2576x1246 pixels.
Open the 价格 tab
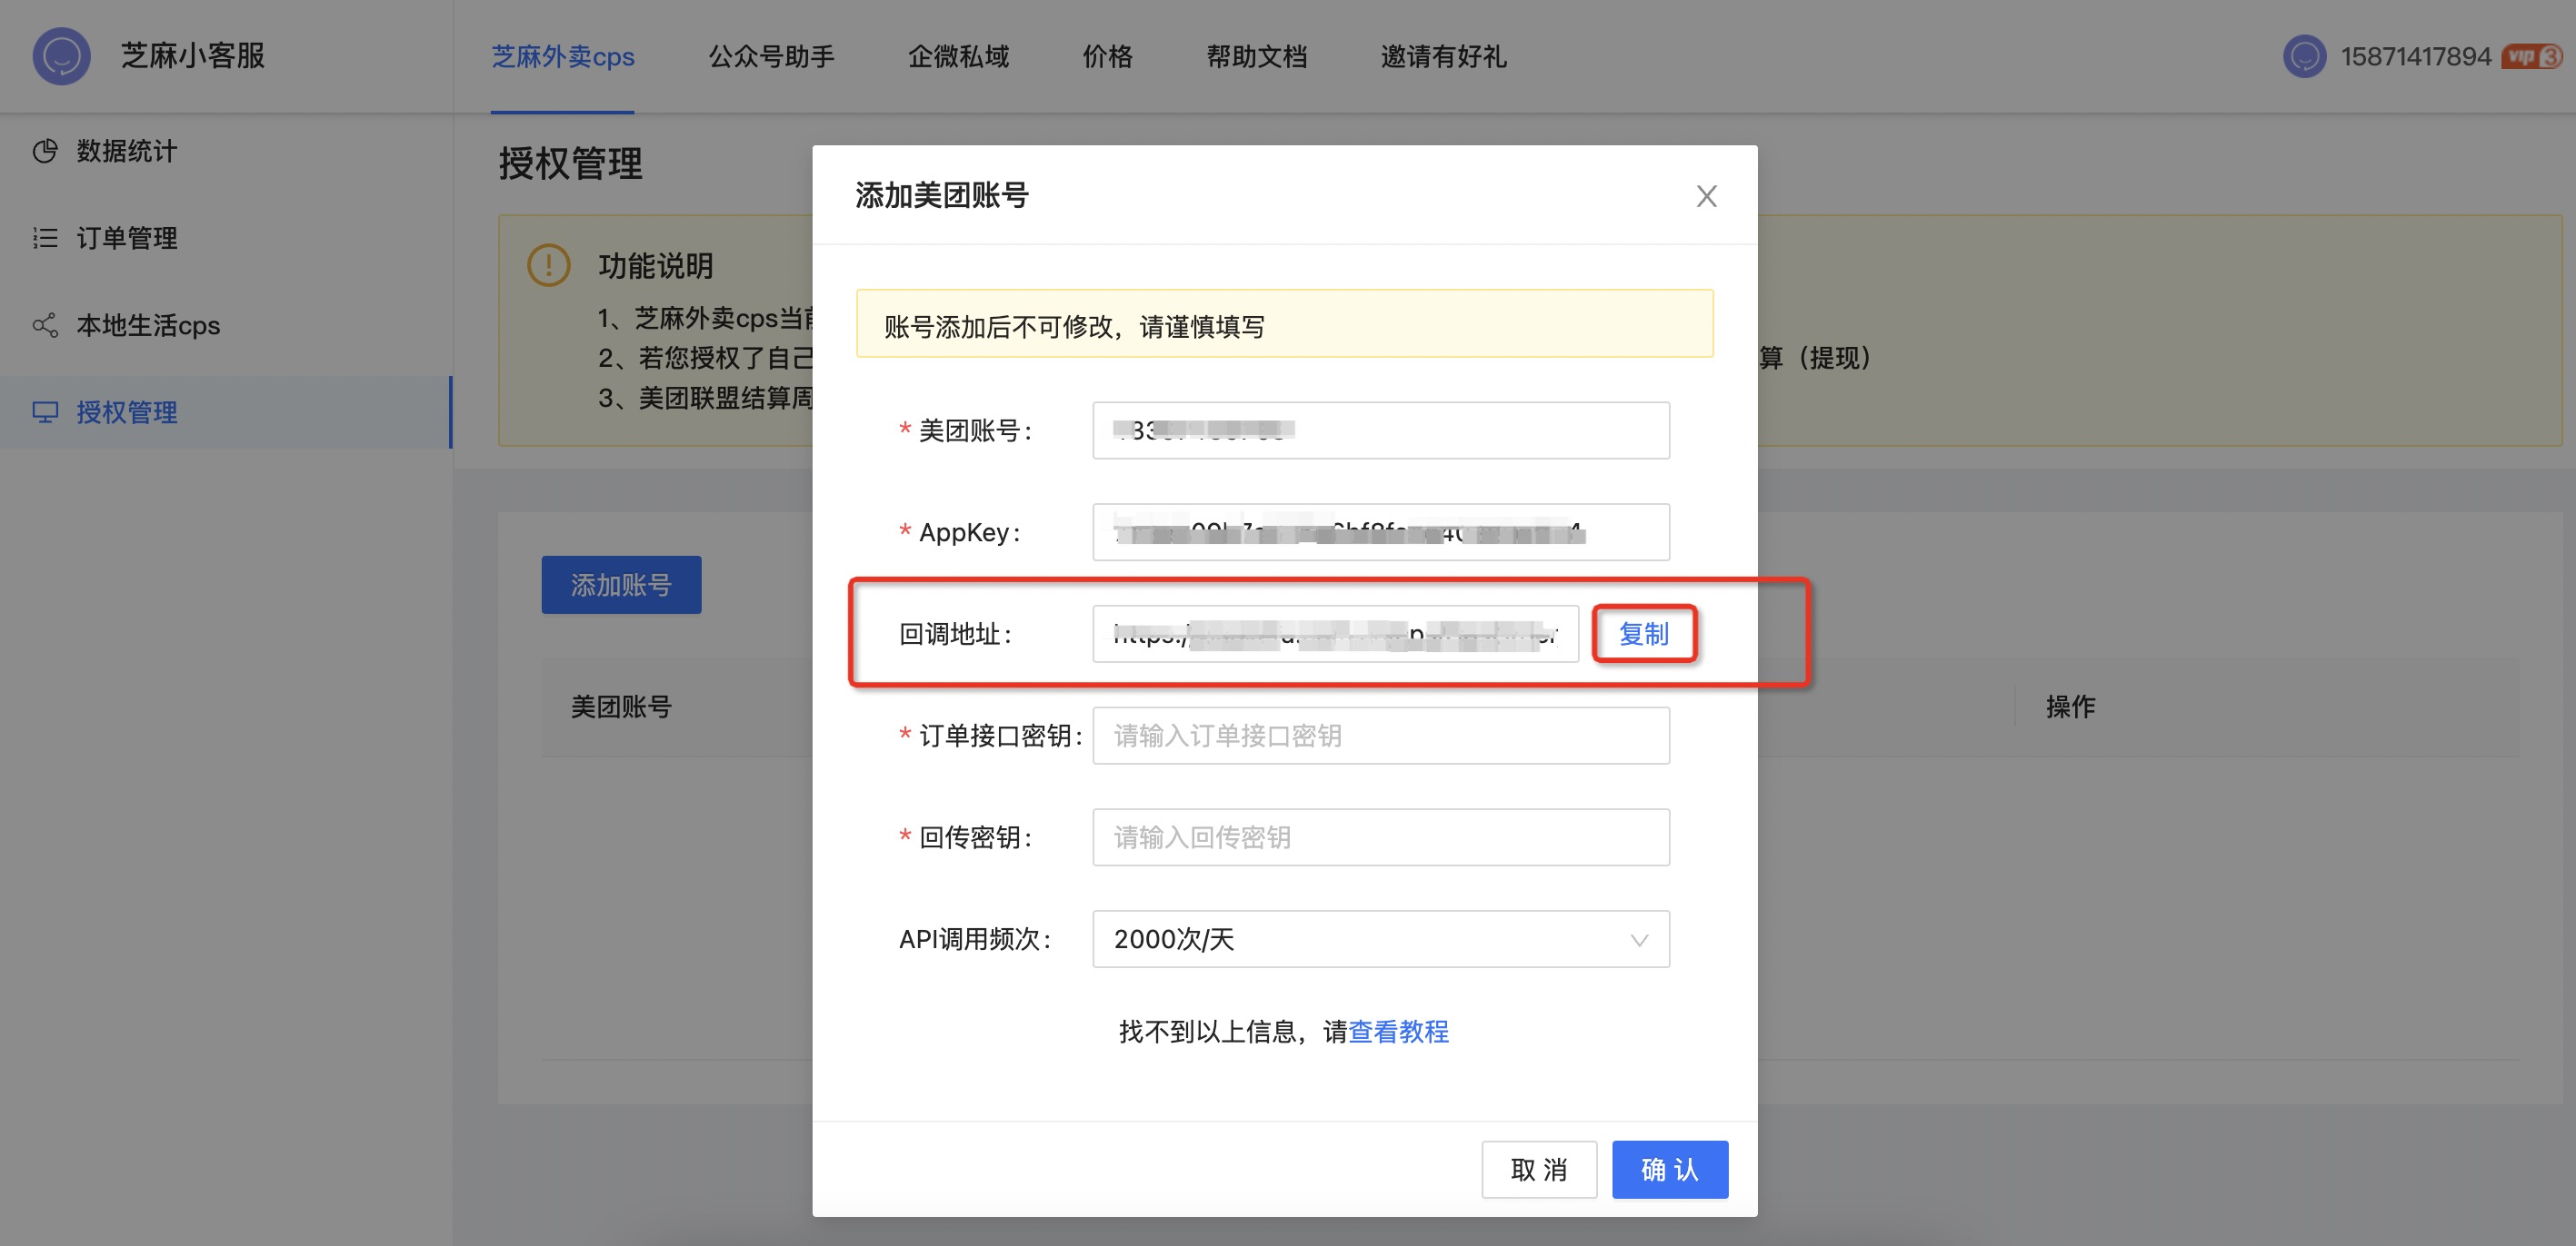point(1107,56)
